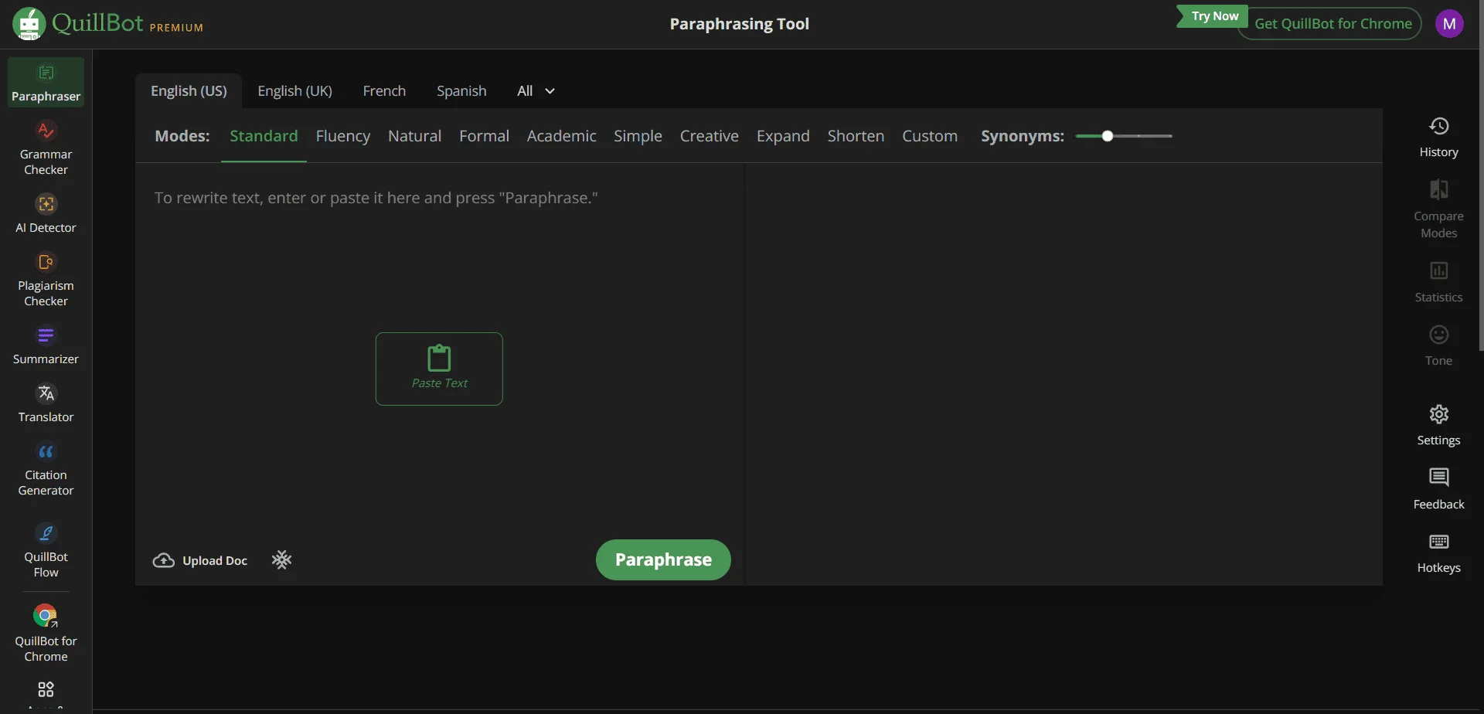Click the Synonyms slider handle

pyautogui.click(x=1107, y=136)
